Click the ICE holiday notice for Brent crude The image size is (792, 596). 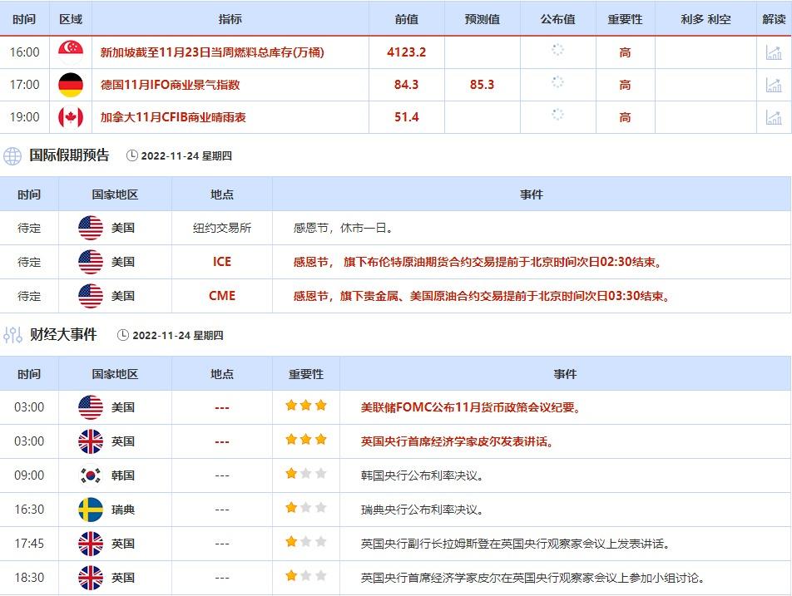click(478, 262)
